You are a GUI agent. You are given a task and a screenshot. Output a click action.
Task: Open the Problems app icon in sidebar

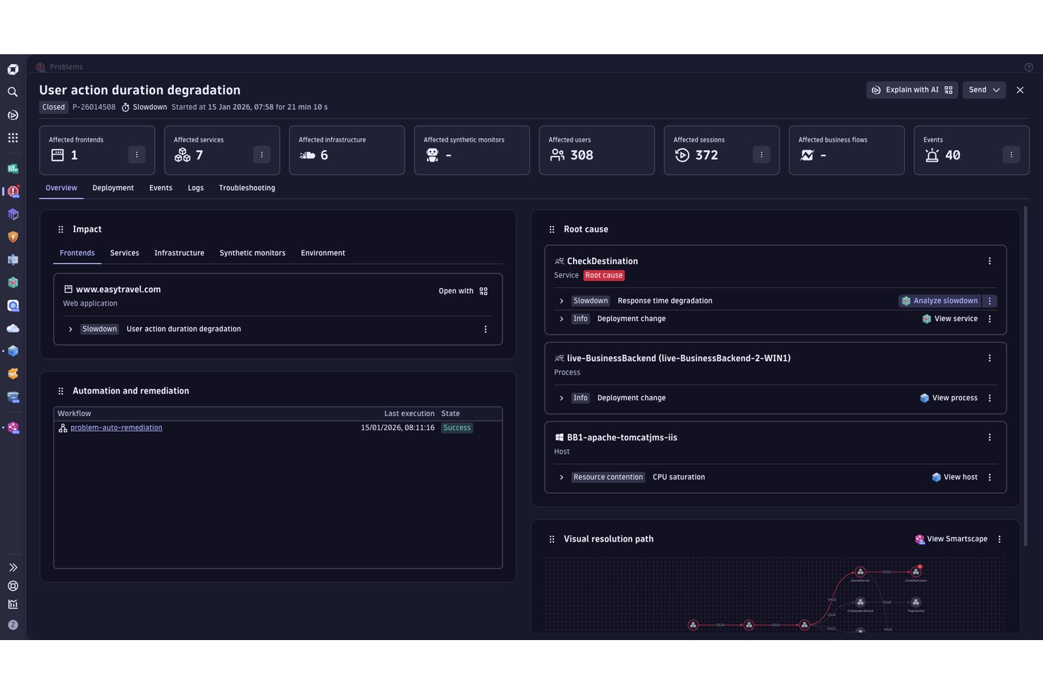click(x=13, y=192)
